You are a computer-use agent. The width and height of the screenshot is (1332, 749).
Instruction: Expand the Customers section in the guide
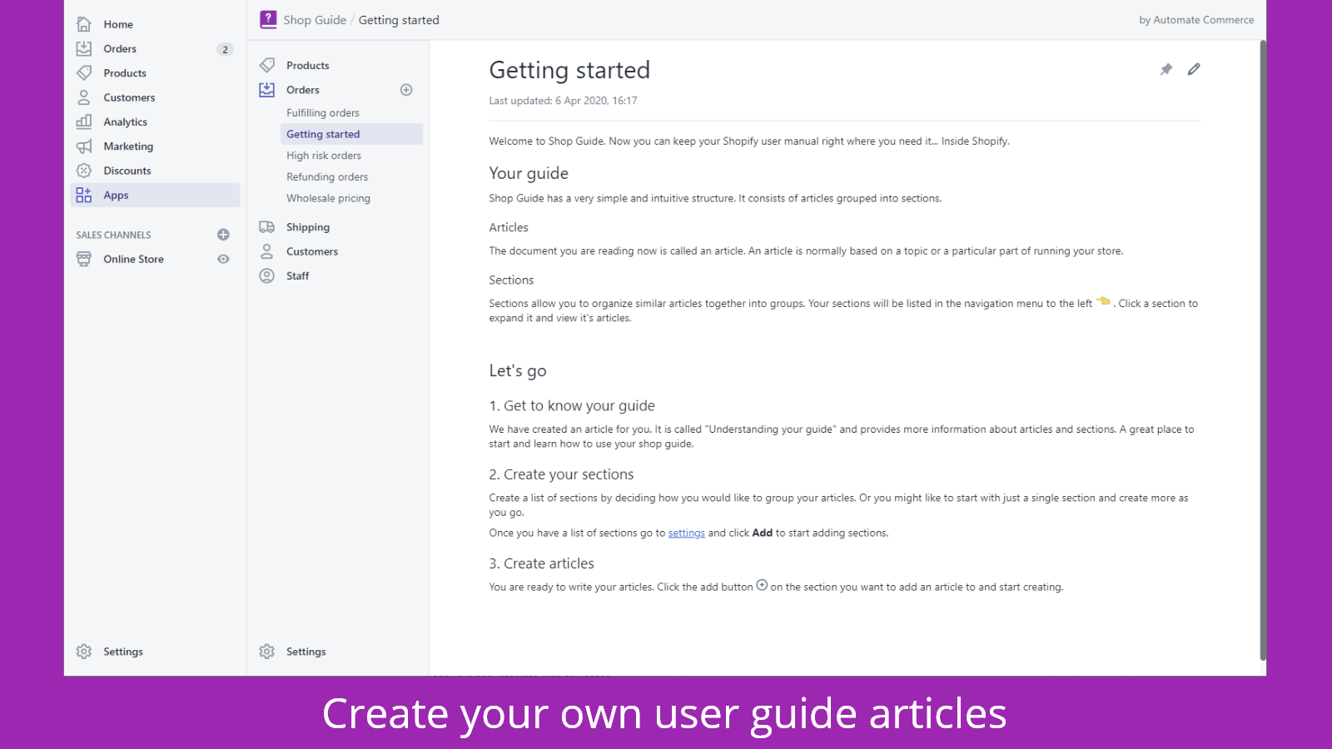[x=312, y=250]
